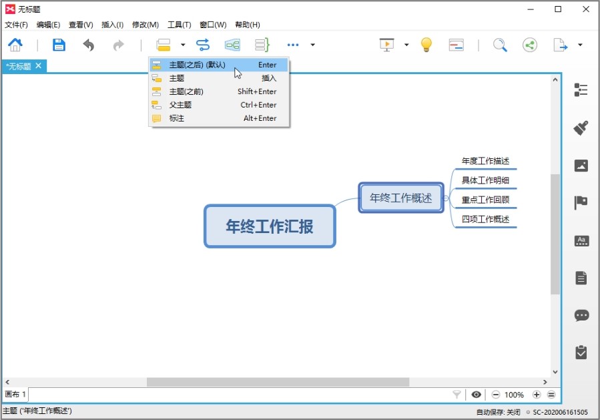
Task: Open dropdown arrow beside the three-dots icon
Action: click(x=312, y=45)
